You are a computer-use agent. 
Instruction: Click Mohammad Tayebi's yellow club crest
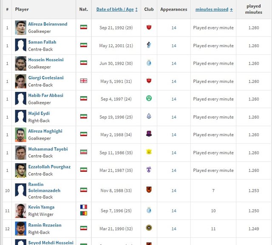pos(148,152)
